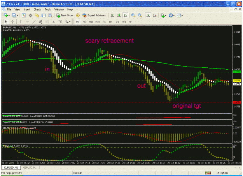Open the View menu
This screenshot has height=176, width=243.
coord(17,9)
